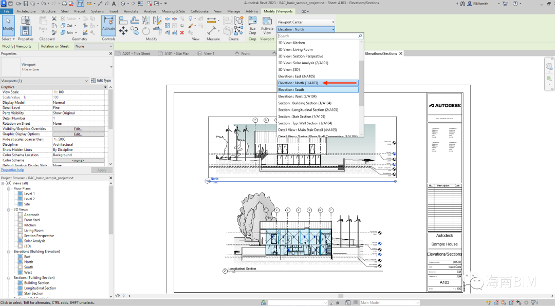
Task: Click the red Delete icon
Action: point(181,32)
